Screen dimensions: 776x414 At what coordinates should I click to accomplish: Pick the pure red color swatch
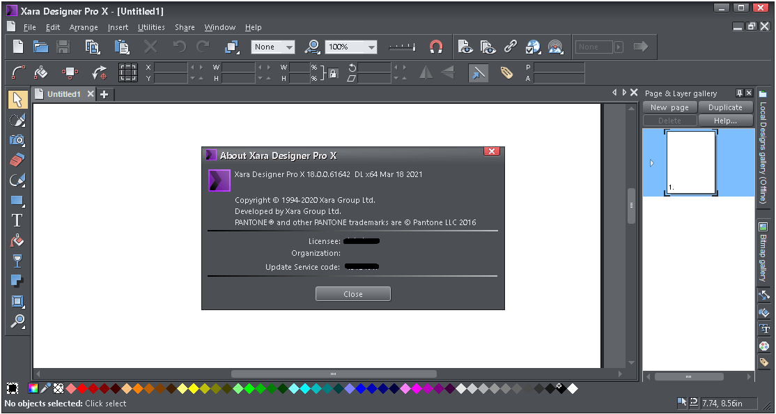pos(82,388)
